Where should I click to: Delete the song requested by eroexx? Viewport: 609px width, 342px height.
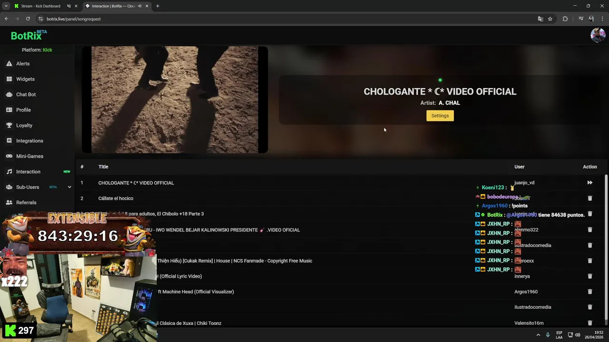[x=589, y=261]
